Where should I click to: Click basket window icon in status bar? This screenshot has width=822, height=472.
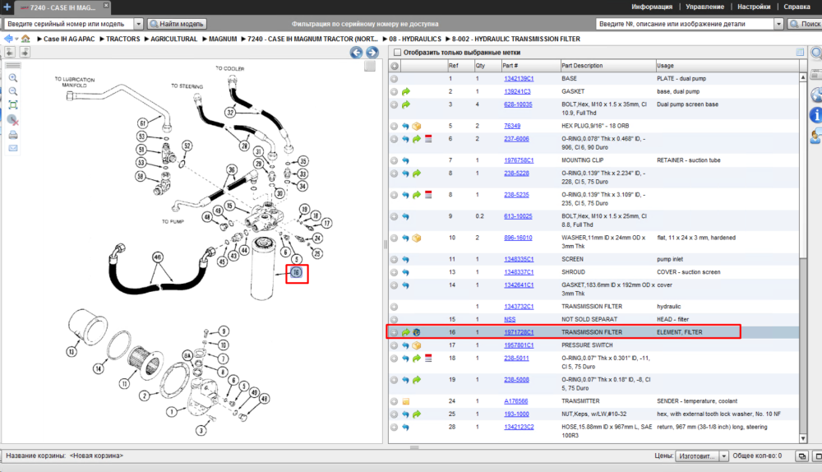[802, 456]
